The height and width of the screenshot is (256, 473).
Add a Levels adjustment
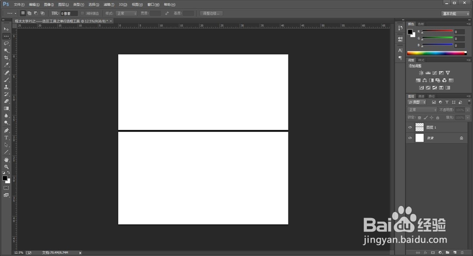coord(428,73)
